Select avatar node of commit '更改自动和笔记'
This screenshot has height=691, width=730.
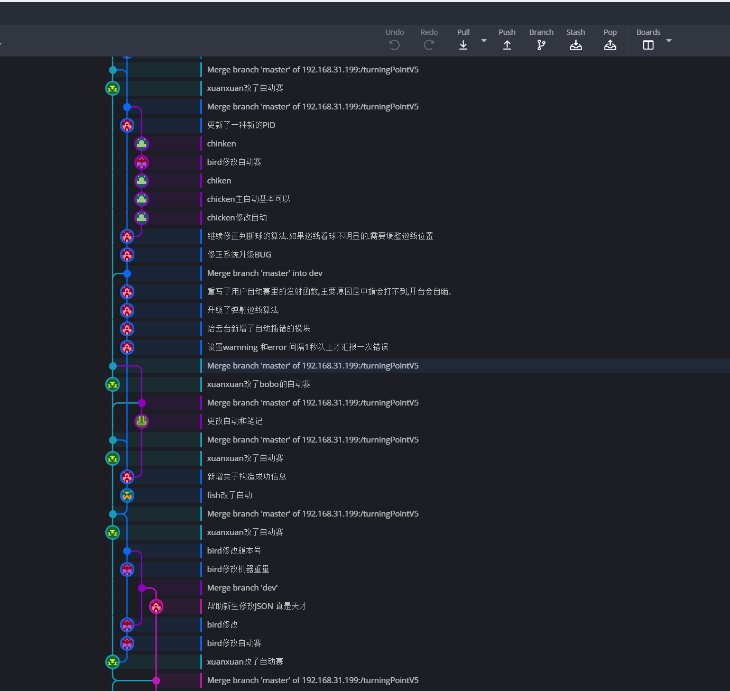click(141, 421)
